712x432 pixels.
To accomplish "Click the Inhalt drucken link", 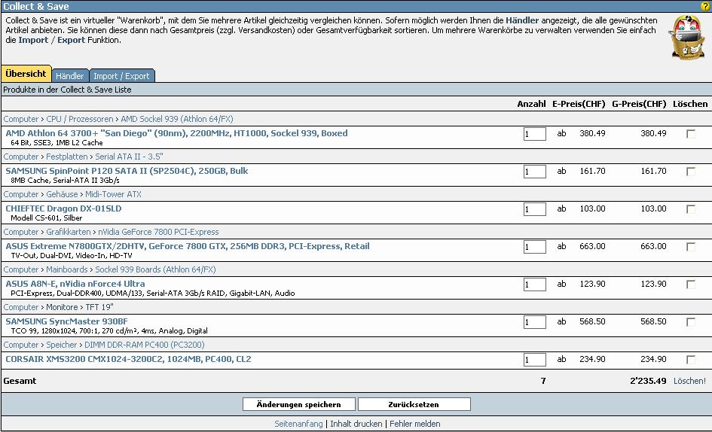I will click(356, 424).
